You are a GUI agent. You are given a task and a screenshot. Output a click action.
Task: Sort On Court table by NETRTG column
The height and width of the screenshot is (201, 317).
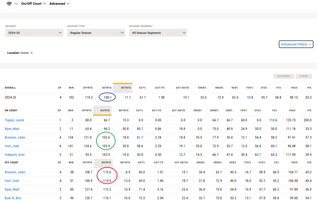tap(124, 111)
